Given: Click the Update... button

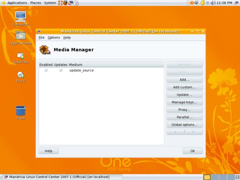Looking at the screenshot, I should (184, 95).
